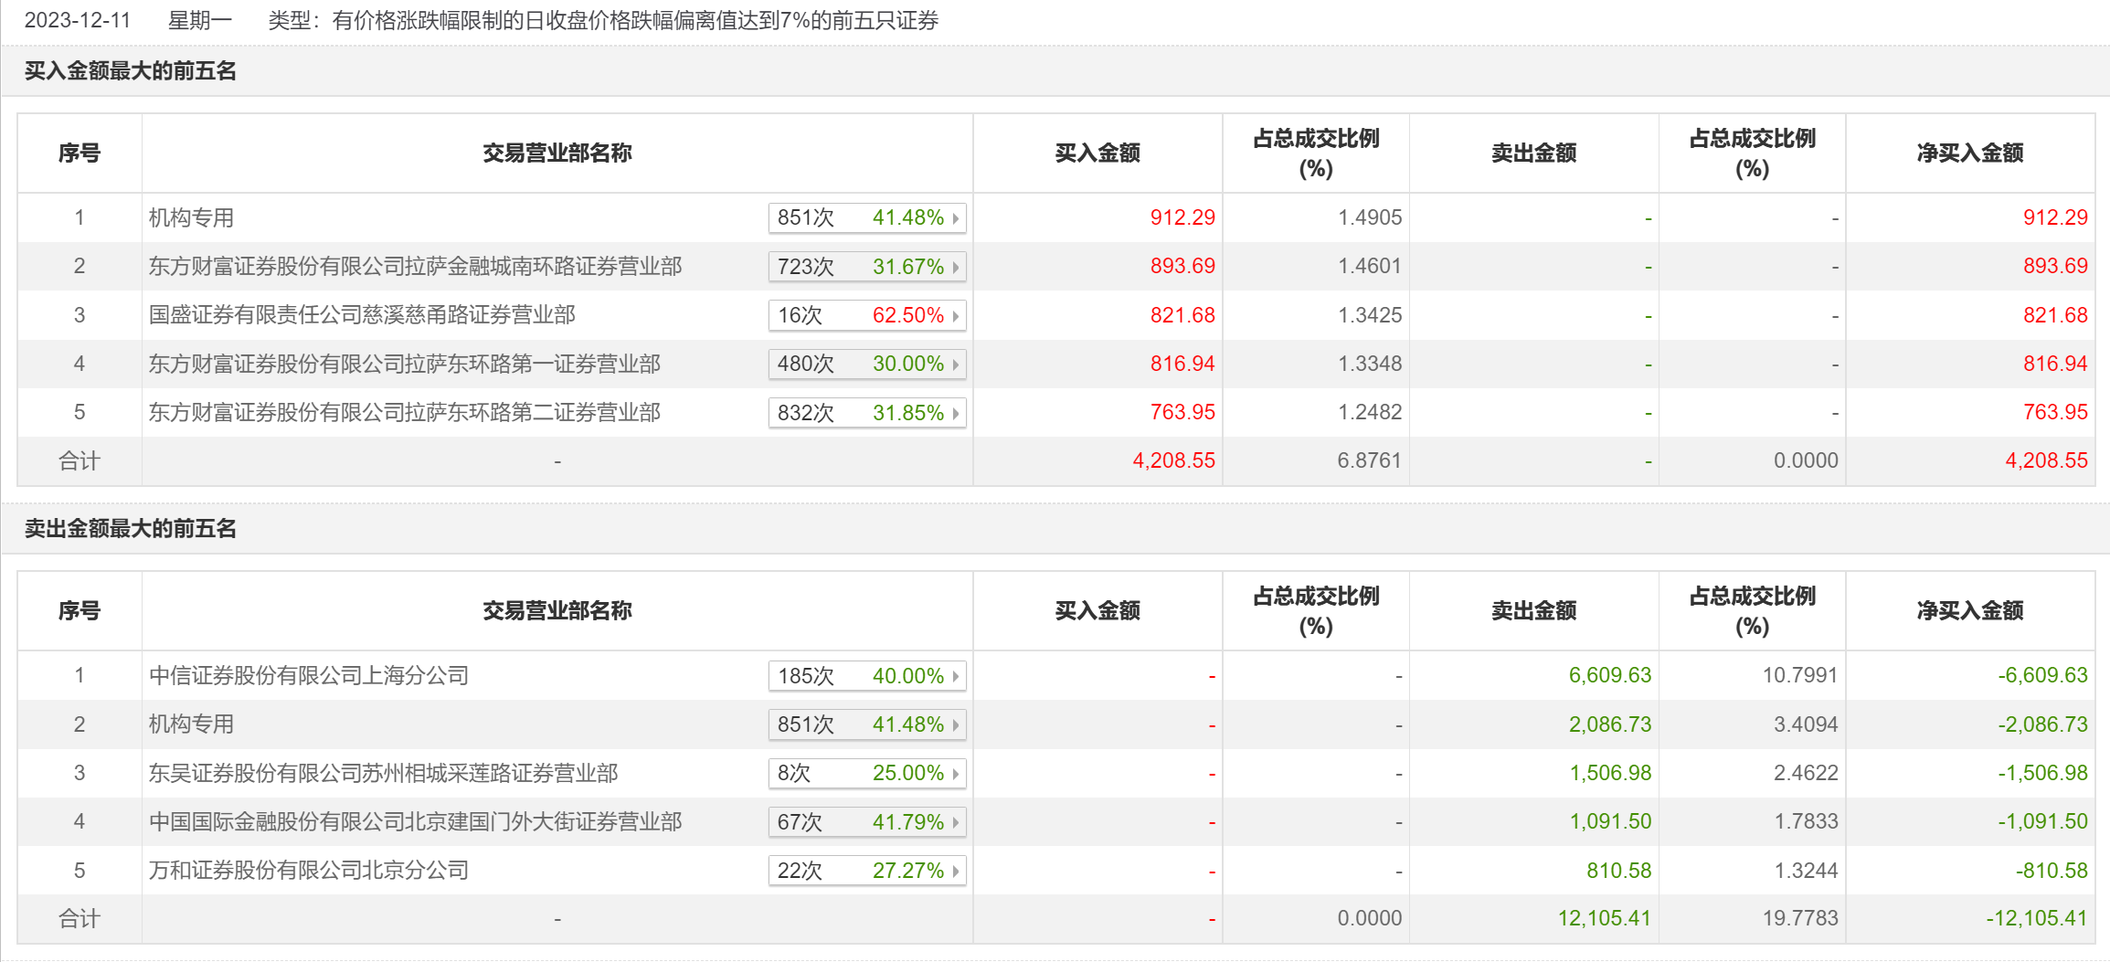Open 东方财富证券拉萨东环路第一证券营业部 link
The width and height of the screenshot is (2110, 962).
(404, 364)
